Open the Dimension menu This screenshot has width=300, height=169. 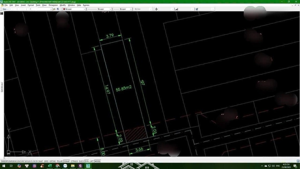click(x=53, y=5)
